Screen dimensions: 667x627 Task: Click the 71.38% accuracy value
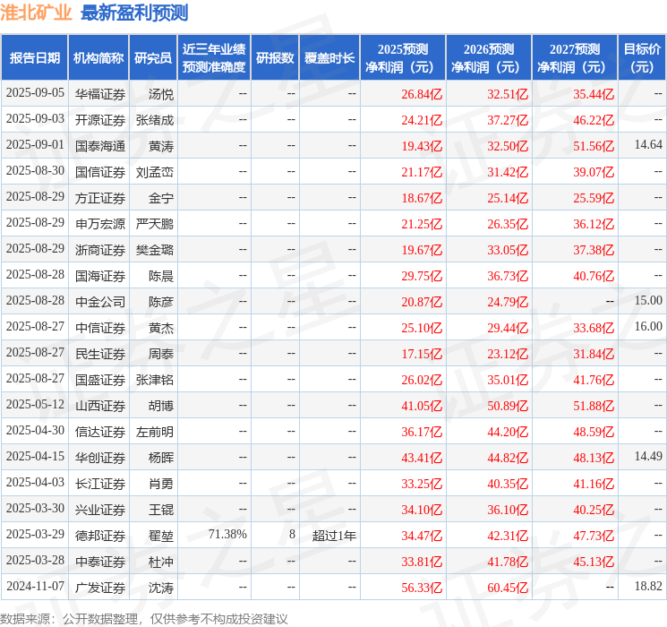pyautogui.click(x=227, y=534)
